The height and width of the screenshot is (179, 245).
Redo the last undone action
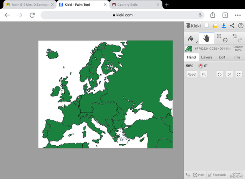pyautogui.click(x=240, y=40)
